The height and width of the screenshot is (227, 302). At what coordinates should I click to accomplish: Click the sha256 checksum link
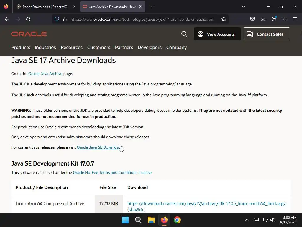coord(136,210)
